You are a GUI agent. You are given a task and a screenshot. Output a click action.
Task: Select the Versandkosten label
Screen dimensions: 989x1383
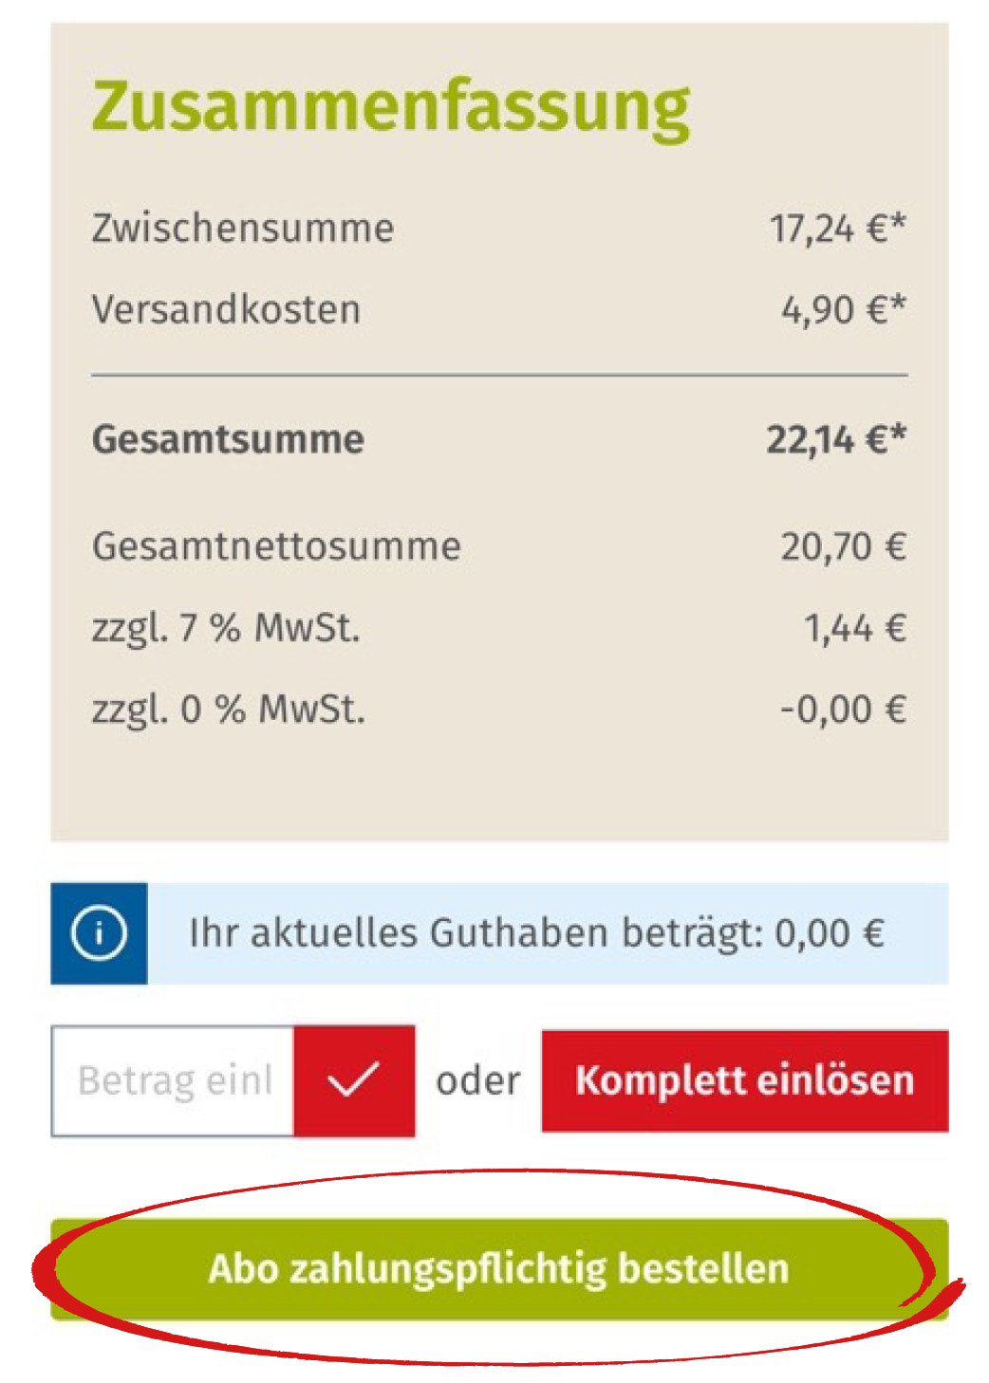pyautogui.click(x=226, y=310)
